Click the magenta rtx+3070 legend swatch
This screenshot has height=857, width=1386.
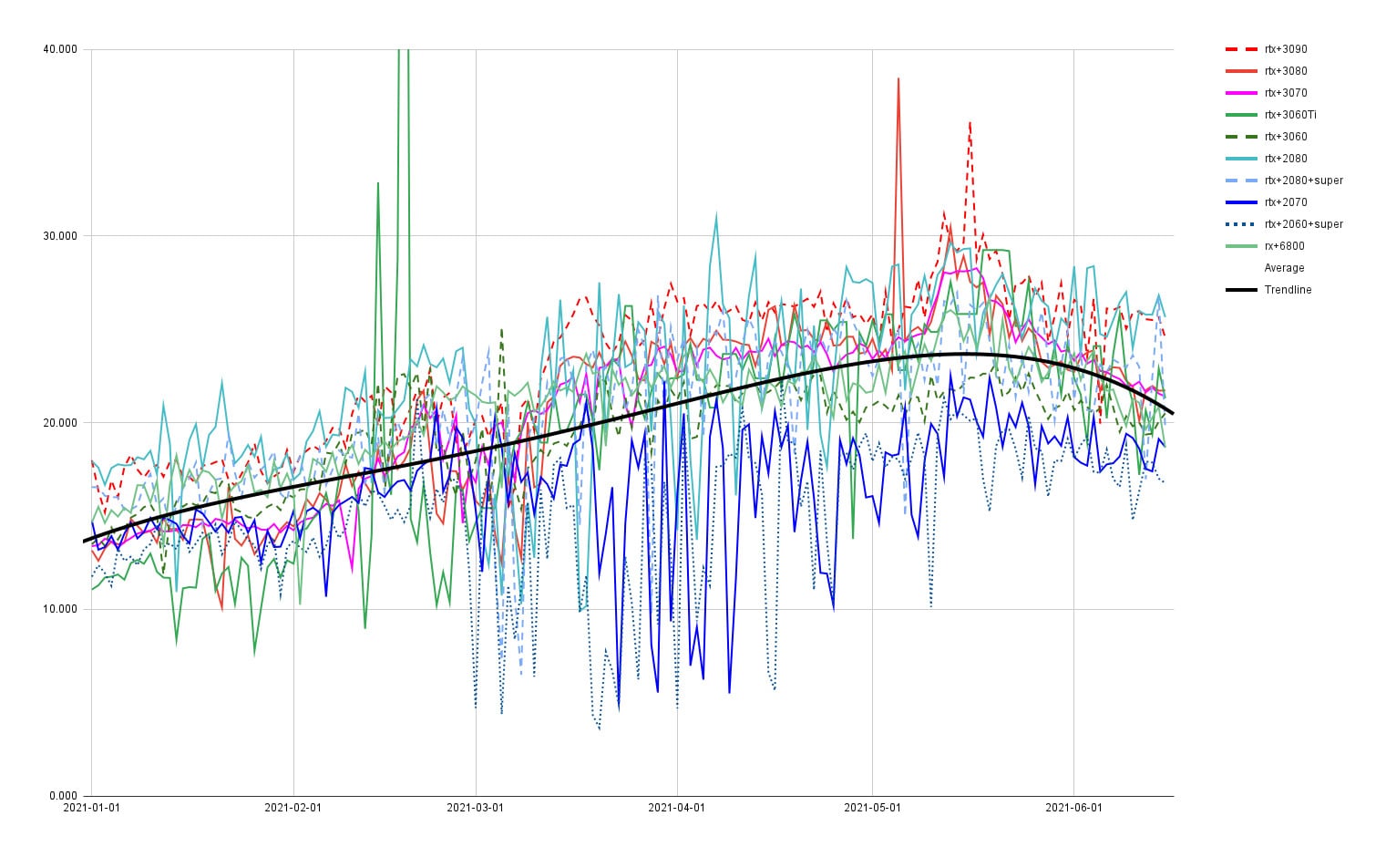point(1240,93)
